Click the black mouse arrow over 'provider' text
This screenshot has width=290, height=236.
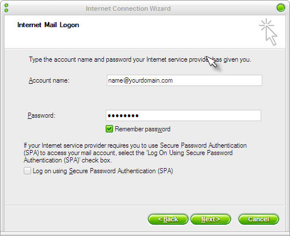click(x=212, y=62)
